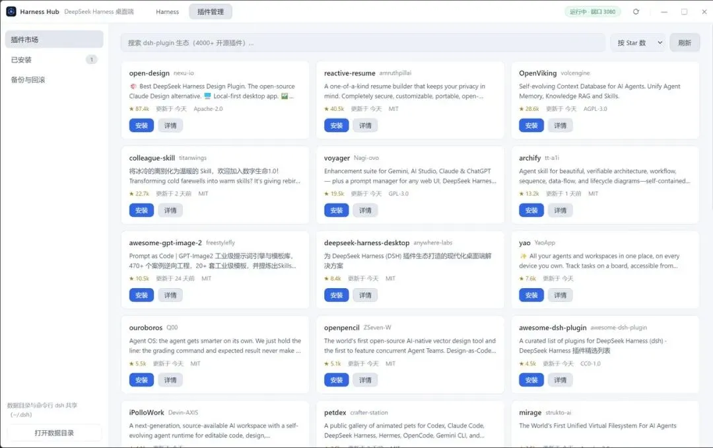This screenshot has width=713, height=448.
Task: Click the mirage plugin title
Action: pos(530,412)
